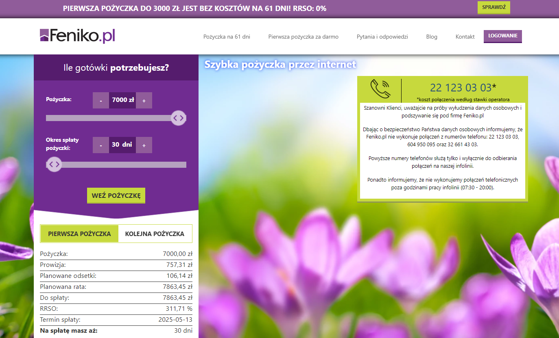The image size is (559, 338).
Task: Click the SPRAWDŹ button in top banner
Action: point(493,8)
